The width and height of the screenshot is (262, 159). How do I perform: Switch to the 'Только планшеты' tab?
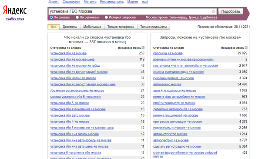pyautogui.click(x=153, y=27)
